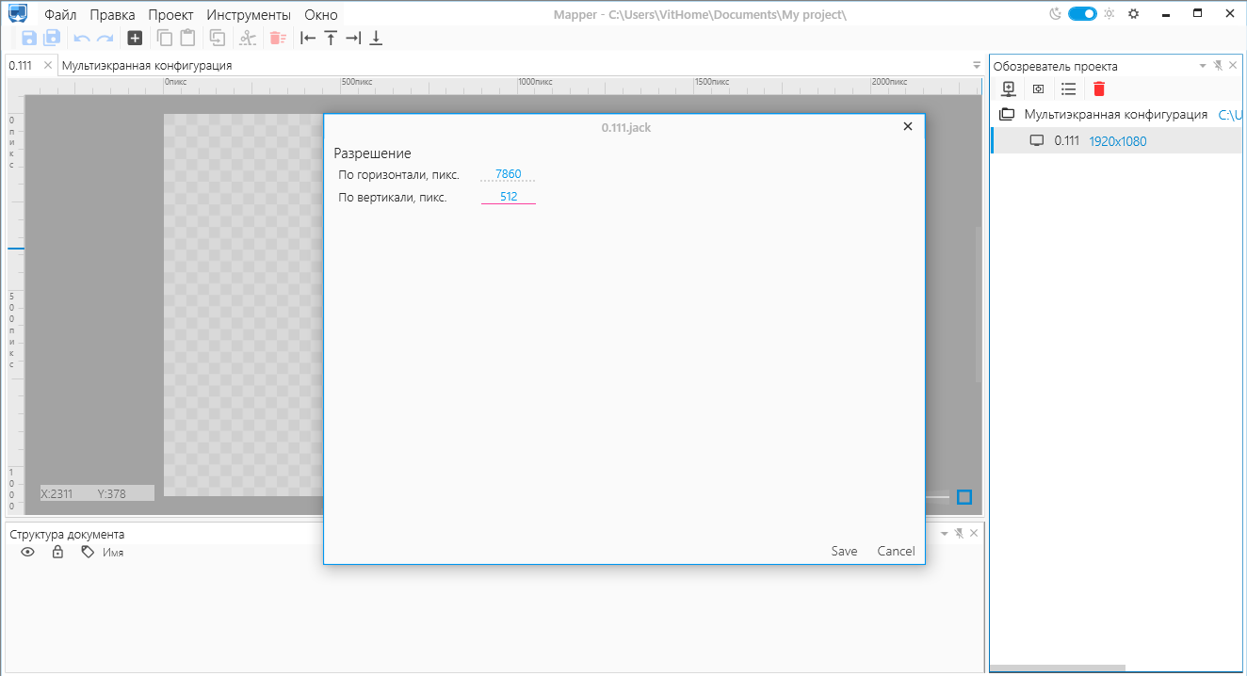Image resolution: width=1247 pixels, height=676 pixels.
Task: Click the eye visibility column icon
Action: [28, 553]
